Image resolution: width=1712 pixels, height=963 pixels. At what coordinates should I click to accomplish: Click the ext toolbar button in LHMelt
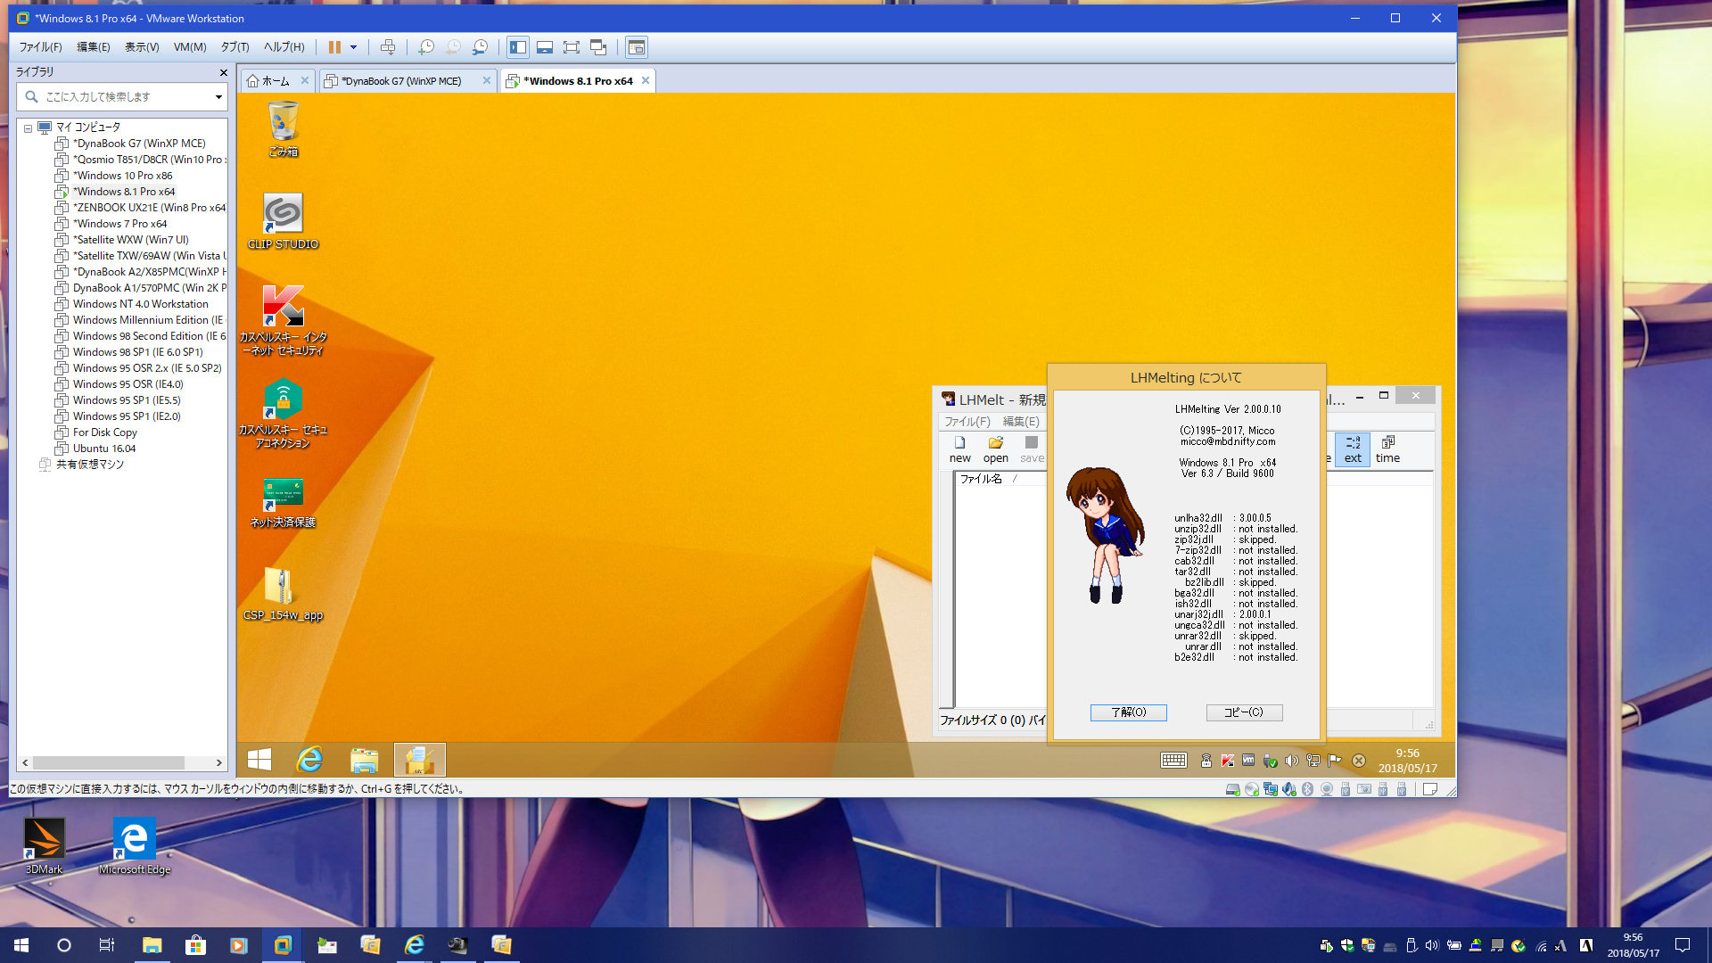pos(1353,449)
